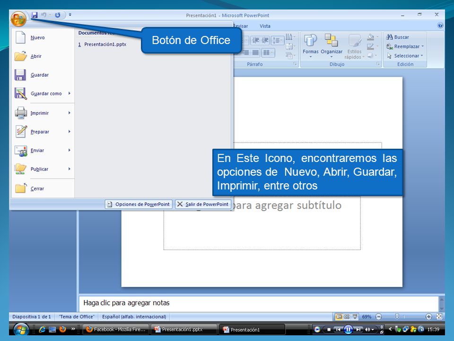Click the shape outline pencil icon
This screenshot has width=454, height=341.
pyautogui.click(x=370, y=46)
